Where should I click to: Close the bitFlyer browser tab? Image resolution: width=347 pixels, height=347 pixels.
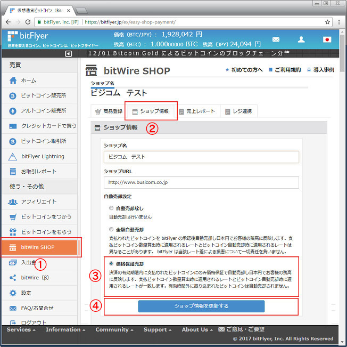68,11
